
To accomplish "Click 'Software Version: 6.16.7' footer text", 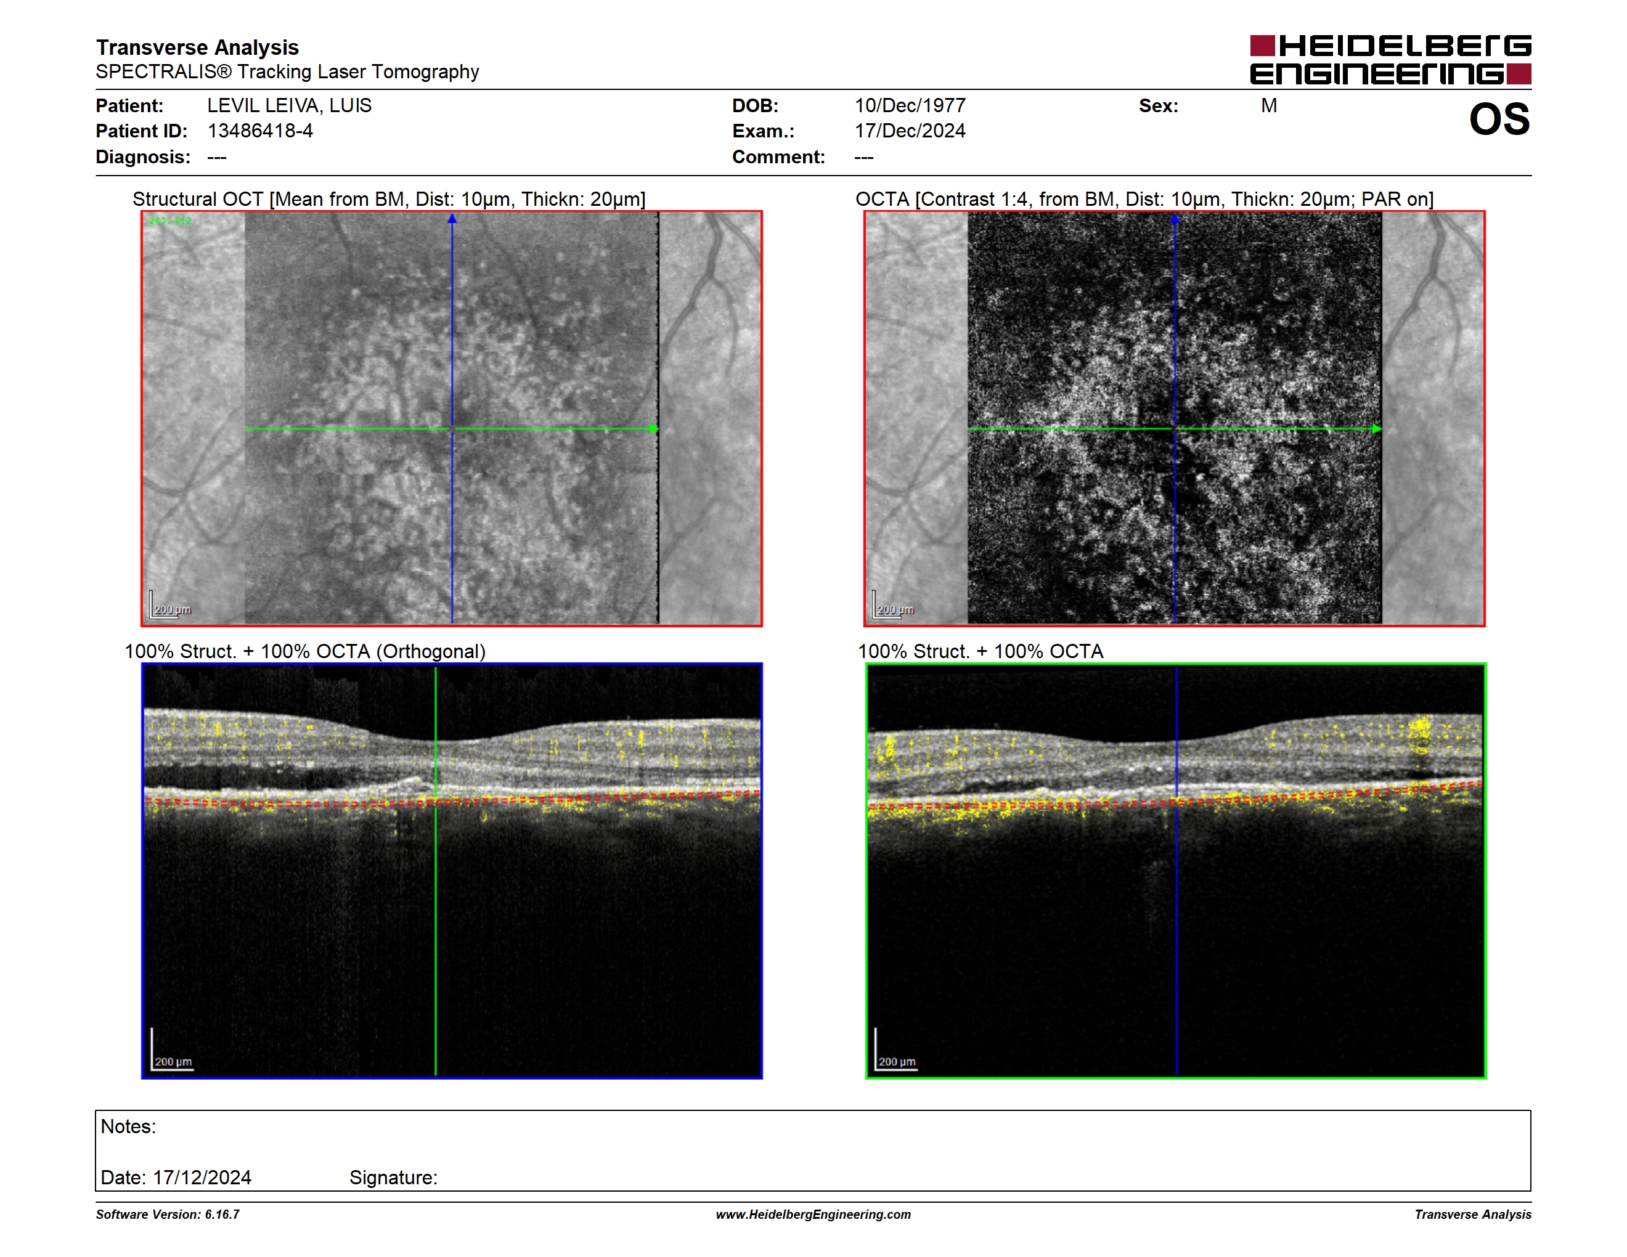I will click(x=168, y=1214).
